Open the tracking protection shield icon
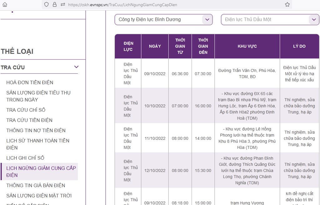The height and width of the screenshot is (205, 320). 47,4
